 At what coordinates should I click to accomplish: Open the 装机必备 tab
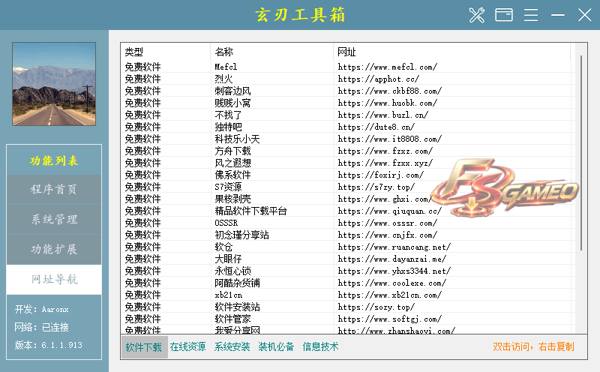(276, 346)
